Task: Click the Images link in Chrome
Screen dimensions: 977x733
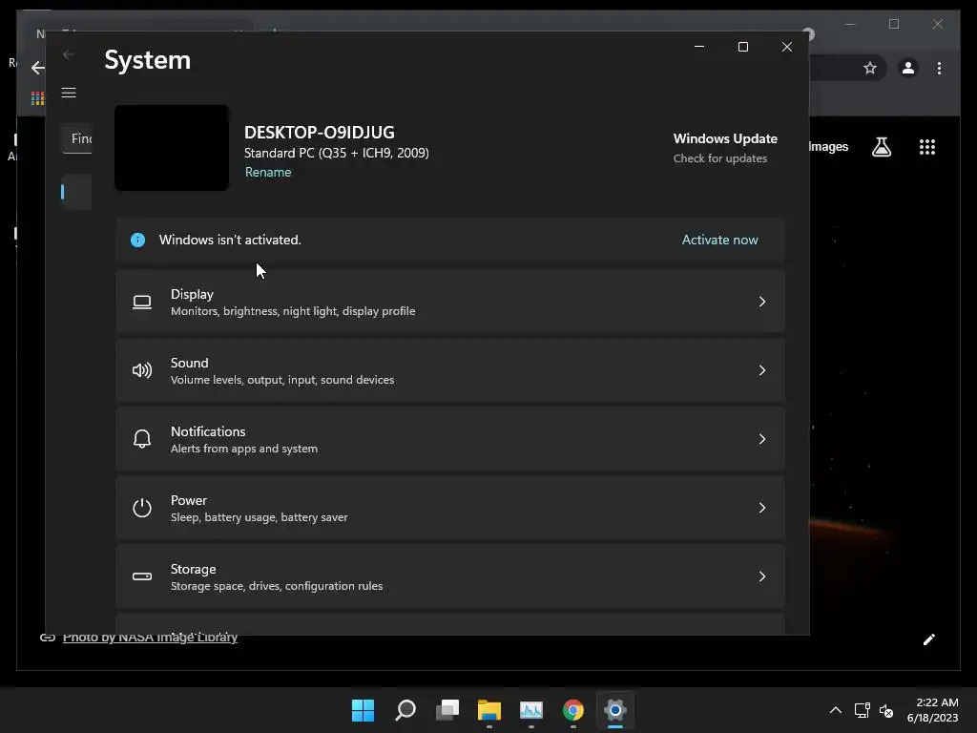Action: [x=829, y=146]
